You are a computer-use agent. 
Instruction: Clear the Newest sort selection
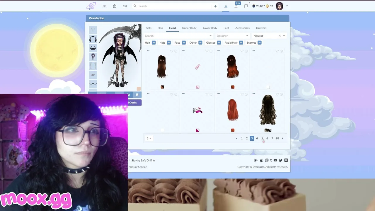click(279, 36)
